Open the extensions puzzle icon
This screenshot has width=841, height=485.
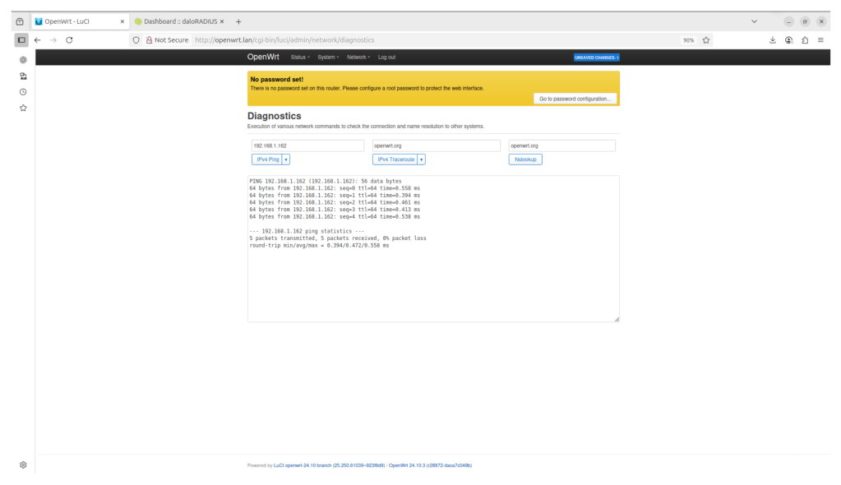(805, 39)
